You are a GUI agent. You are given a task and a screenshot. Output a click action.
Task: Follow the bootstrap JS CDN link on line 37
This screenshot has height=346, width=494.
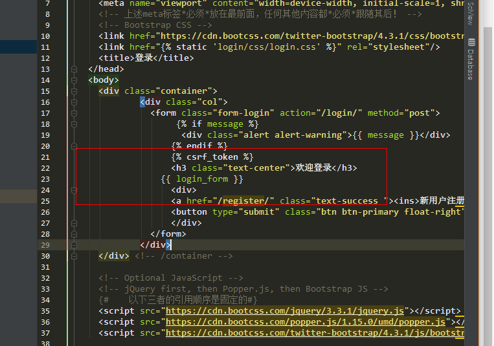click(315, 333)
